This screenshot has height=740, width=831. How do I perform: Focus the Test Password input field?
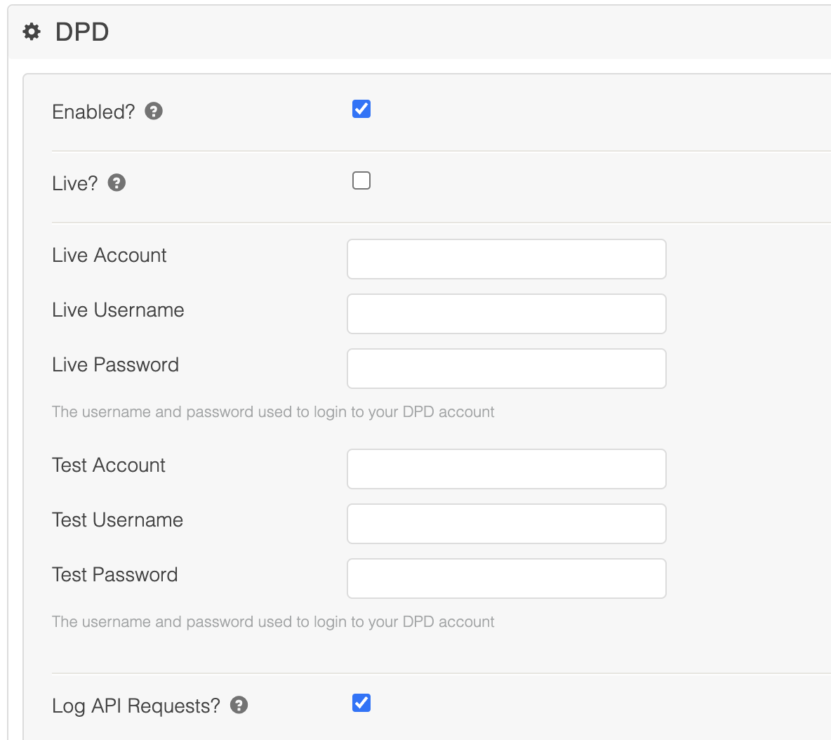507,579
